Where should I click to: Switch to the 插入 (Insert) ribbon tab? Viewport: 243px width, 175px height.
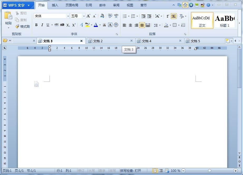click(x=55, y=5)
